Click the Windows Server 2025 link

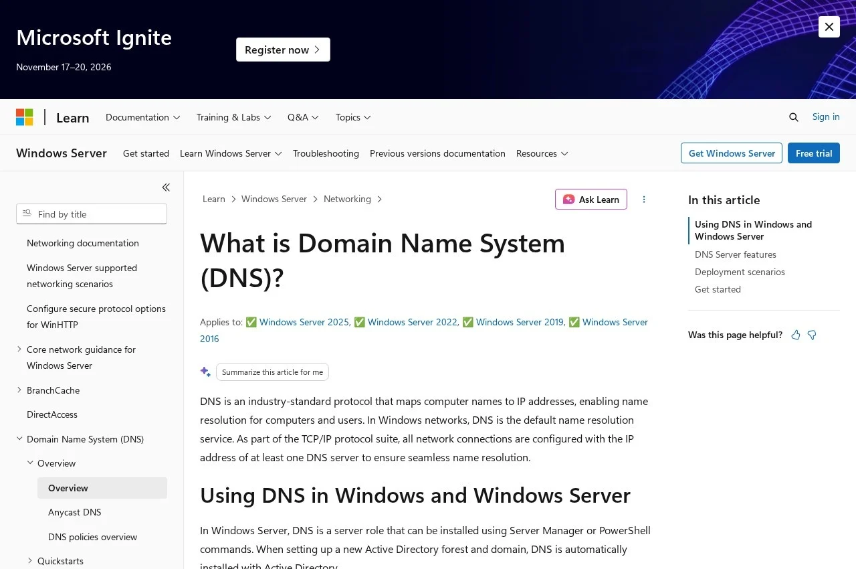(x=304, y=322)
